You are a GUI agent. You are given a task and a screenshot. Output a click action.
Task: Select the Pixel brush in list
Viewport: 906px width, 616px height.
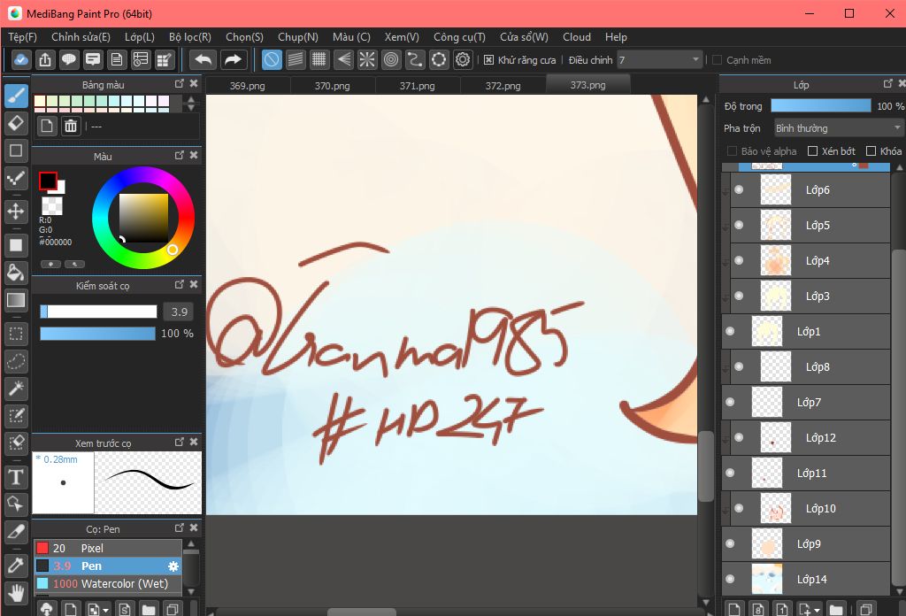point(108,548)
